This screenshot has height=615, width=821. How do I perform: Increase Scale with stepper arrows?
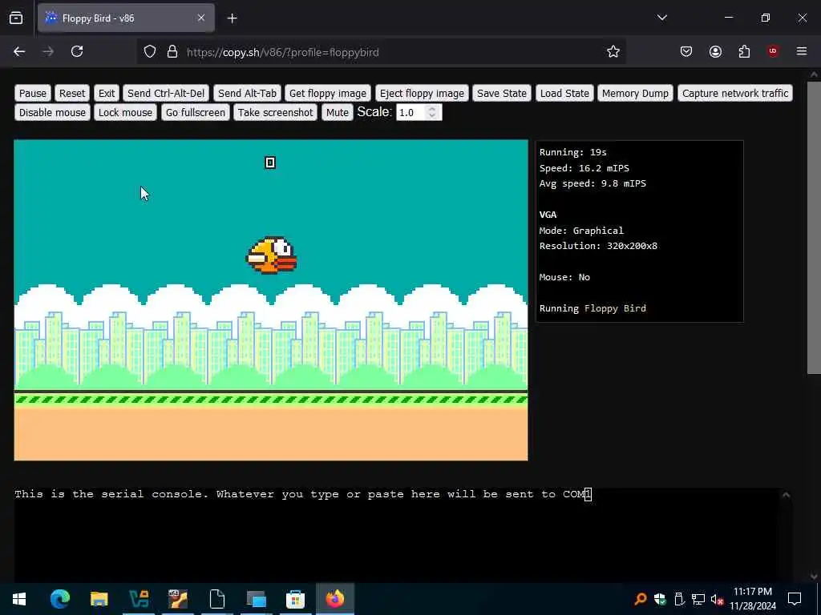pos(432,109)
